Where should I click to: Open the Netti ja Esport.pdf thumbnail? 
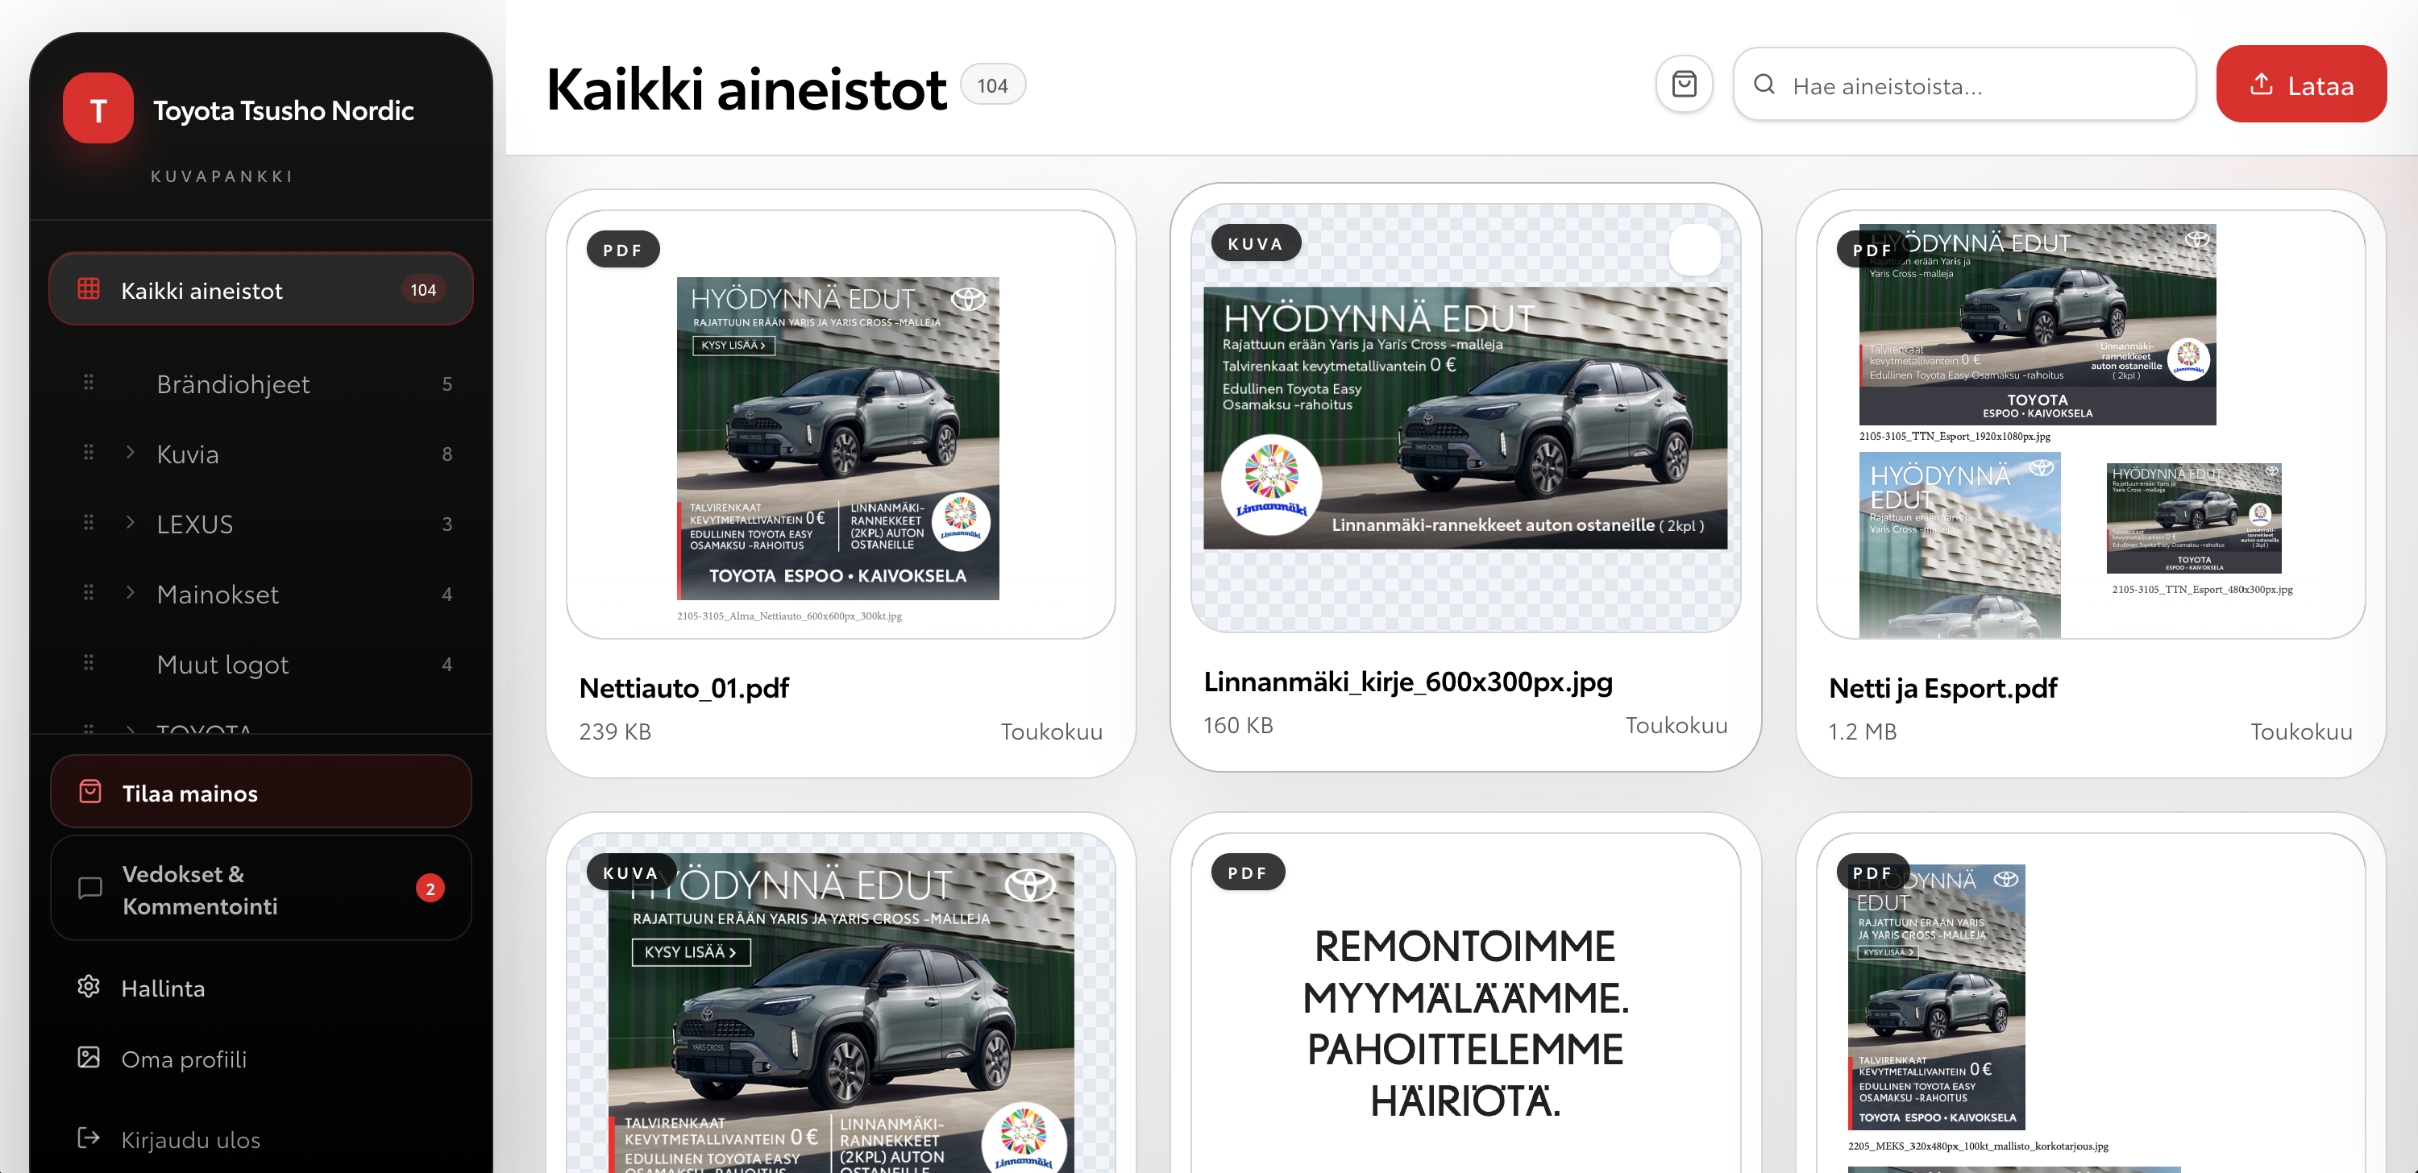pos(2091,425)
